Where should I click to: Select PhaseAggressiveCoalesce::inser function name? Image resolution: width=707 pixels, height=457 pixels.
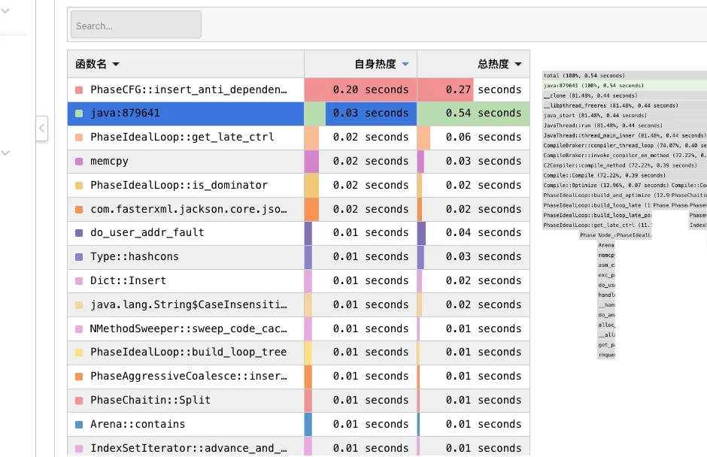(x=189, y=376)
